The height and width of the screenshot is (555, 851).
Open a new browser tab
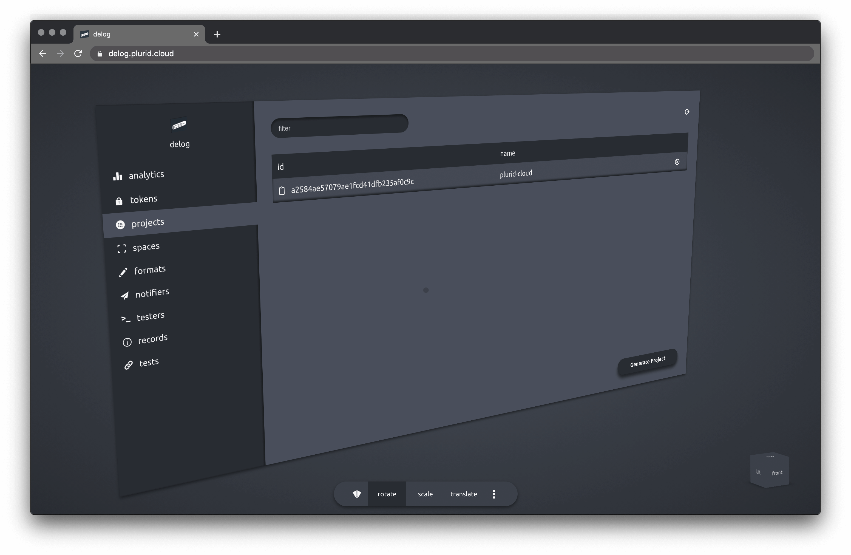pyautogui.click(x=217, y=34)
